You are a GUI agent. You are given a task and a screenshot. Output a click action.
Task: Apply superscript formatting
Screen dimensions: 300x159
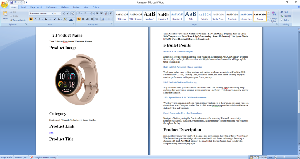point(54,19)
